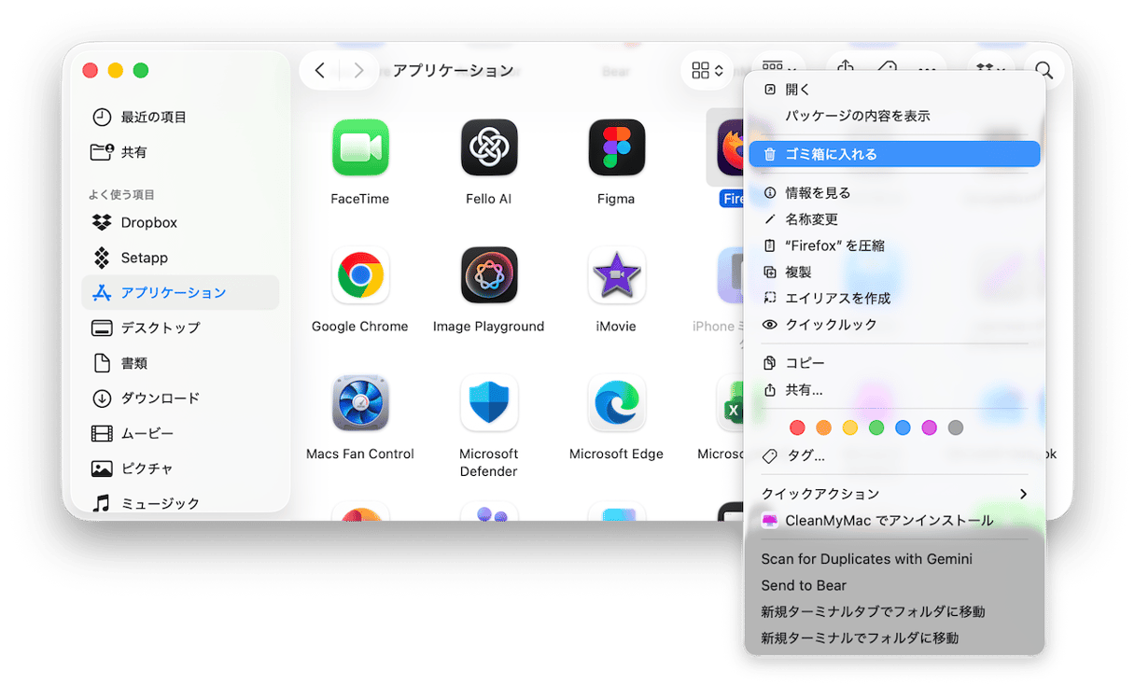Expand the クイックアクション submenu

coord(894,494)
